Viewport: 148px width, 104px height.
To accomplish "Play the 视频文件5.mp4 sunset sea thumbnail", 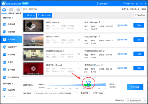I will (x=33, y=40).
